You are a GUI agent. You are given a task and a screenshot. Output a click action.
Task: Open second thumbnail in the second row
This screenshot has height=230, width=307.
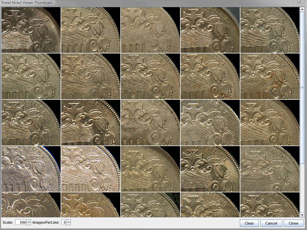91,76
